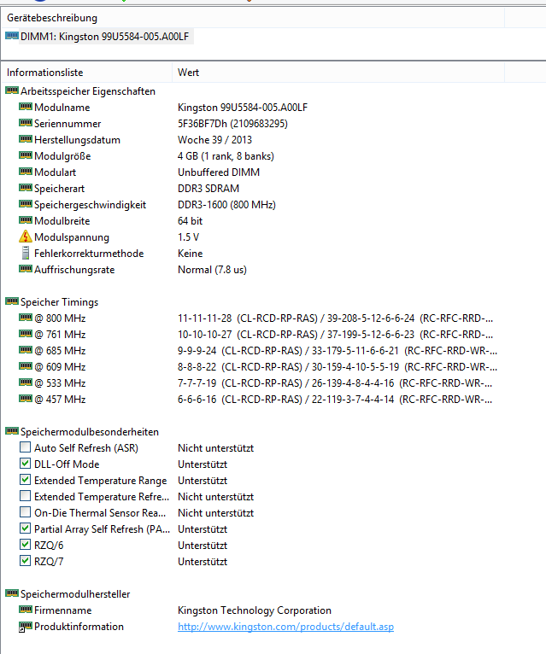This screenshot has height=654, width=546.
Task: Click the Seriennummer row icon
Action: pyautogui.click(x=26, y=123)
